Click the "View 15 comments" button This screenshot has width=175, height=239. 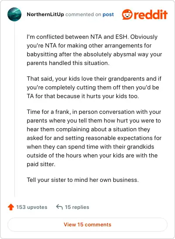87,225
